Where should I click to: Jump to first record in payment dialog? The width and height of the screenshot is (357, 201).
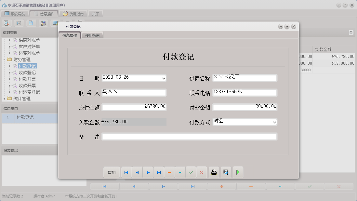[126, 172]
